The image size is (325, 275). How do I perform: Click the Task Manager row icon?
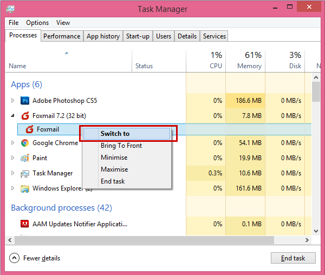(25, 174)
